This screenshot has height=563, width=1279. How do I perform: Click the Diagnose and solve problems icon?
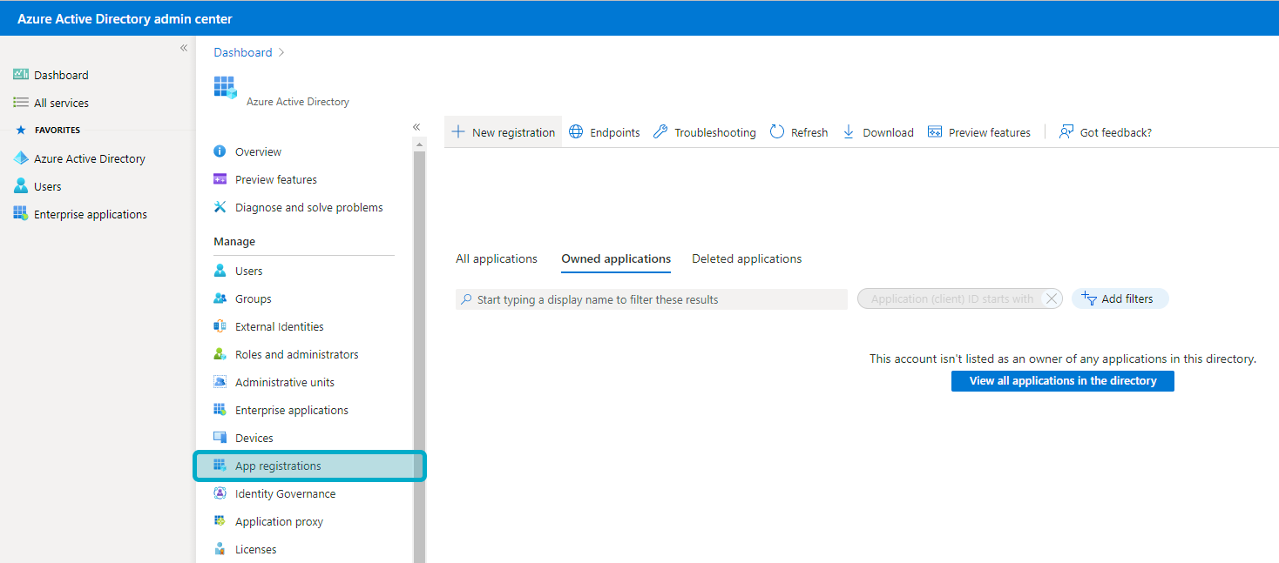[x=220, y=207]
